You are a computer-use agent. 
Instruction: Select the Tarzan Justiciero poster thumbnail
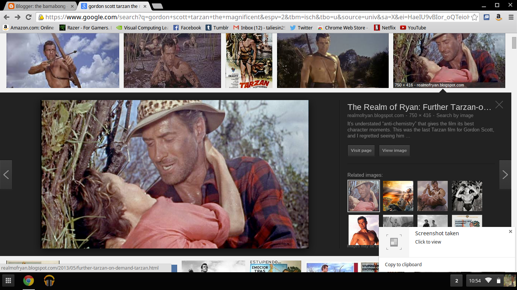(x=249, y=60)
